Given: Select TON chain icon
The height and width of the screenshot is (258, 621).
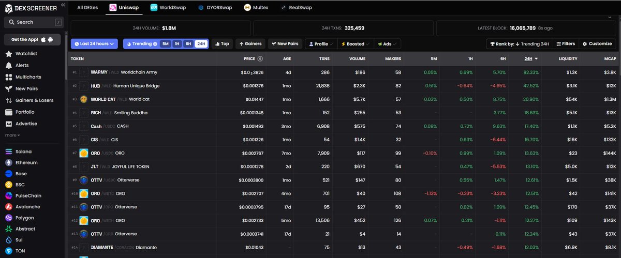Looking at the screenshot, I should coord(9,251).
